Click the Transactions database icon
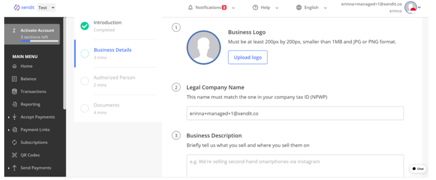Image resolution: width=436 pixels, height=180 pixels. tap(15, 92)
